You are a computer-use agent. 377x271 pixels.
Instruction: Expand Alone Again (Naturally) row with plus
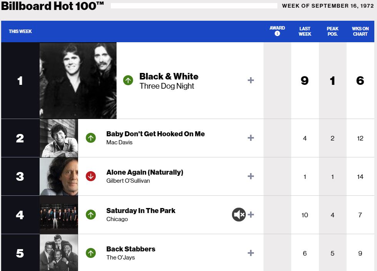tap(251, 176)
